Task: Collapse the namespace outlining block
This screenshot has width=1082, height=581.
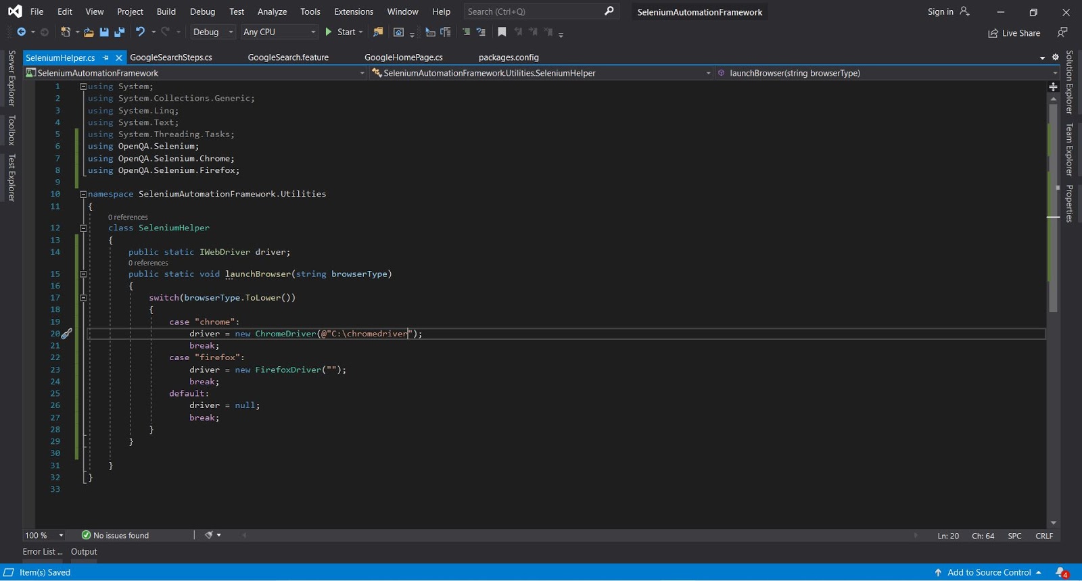Action: pyautogui.click(x=83, y=195)
